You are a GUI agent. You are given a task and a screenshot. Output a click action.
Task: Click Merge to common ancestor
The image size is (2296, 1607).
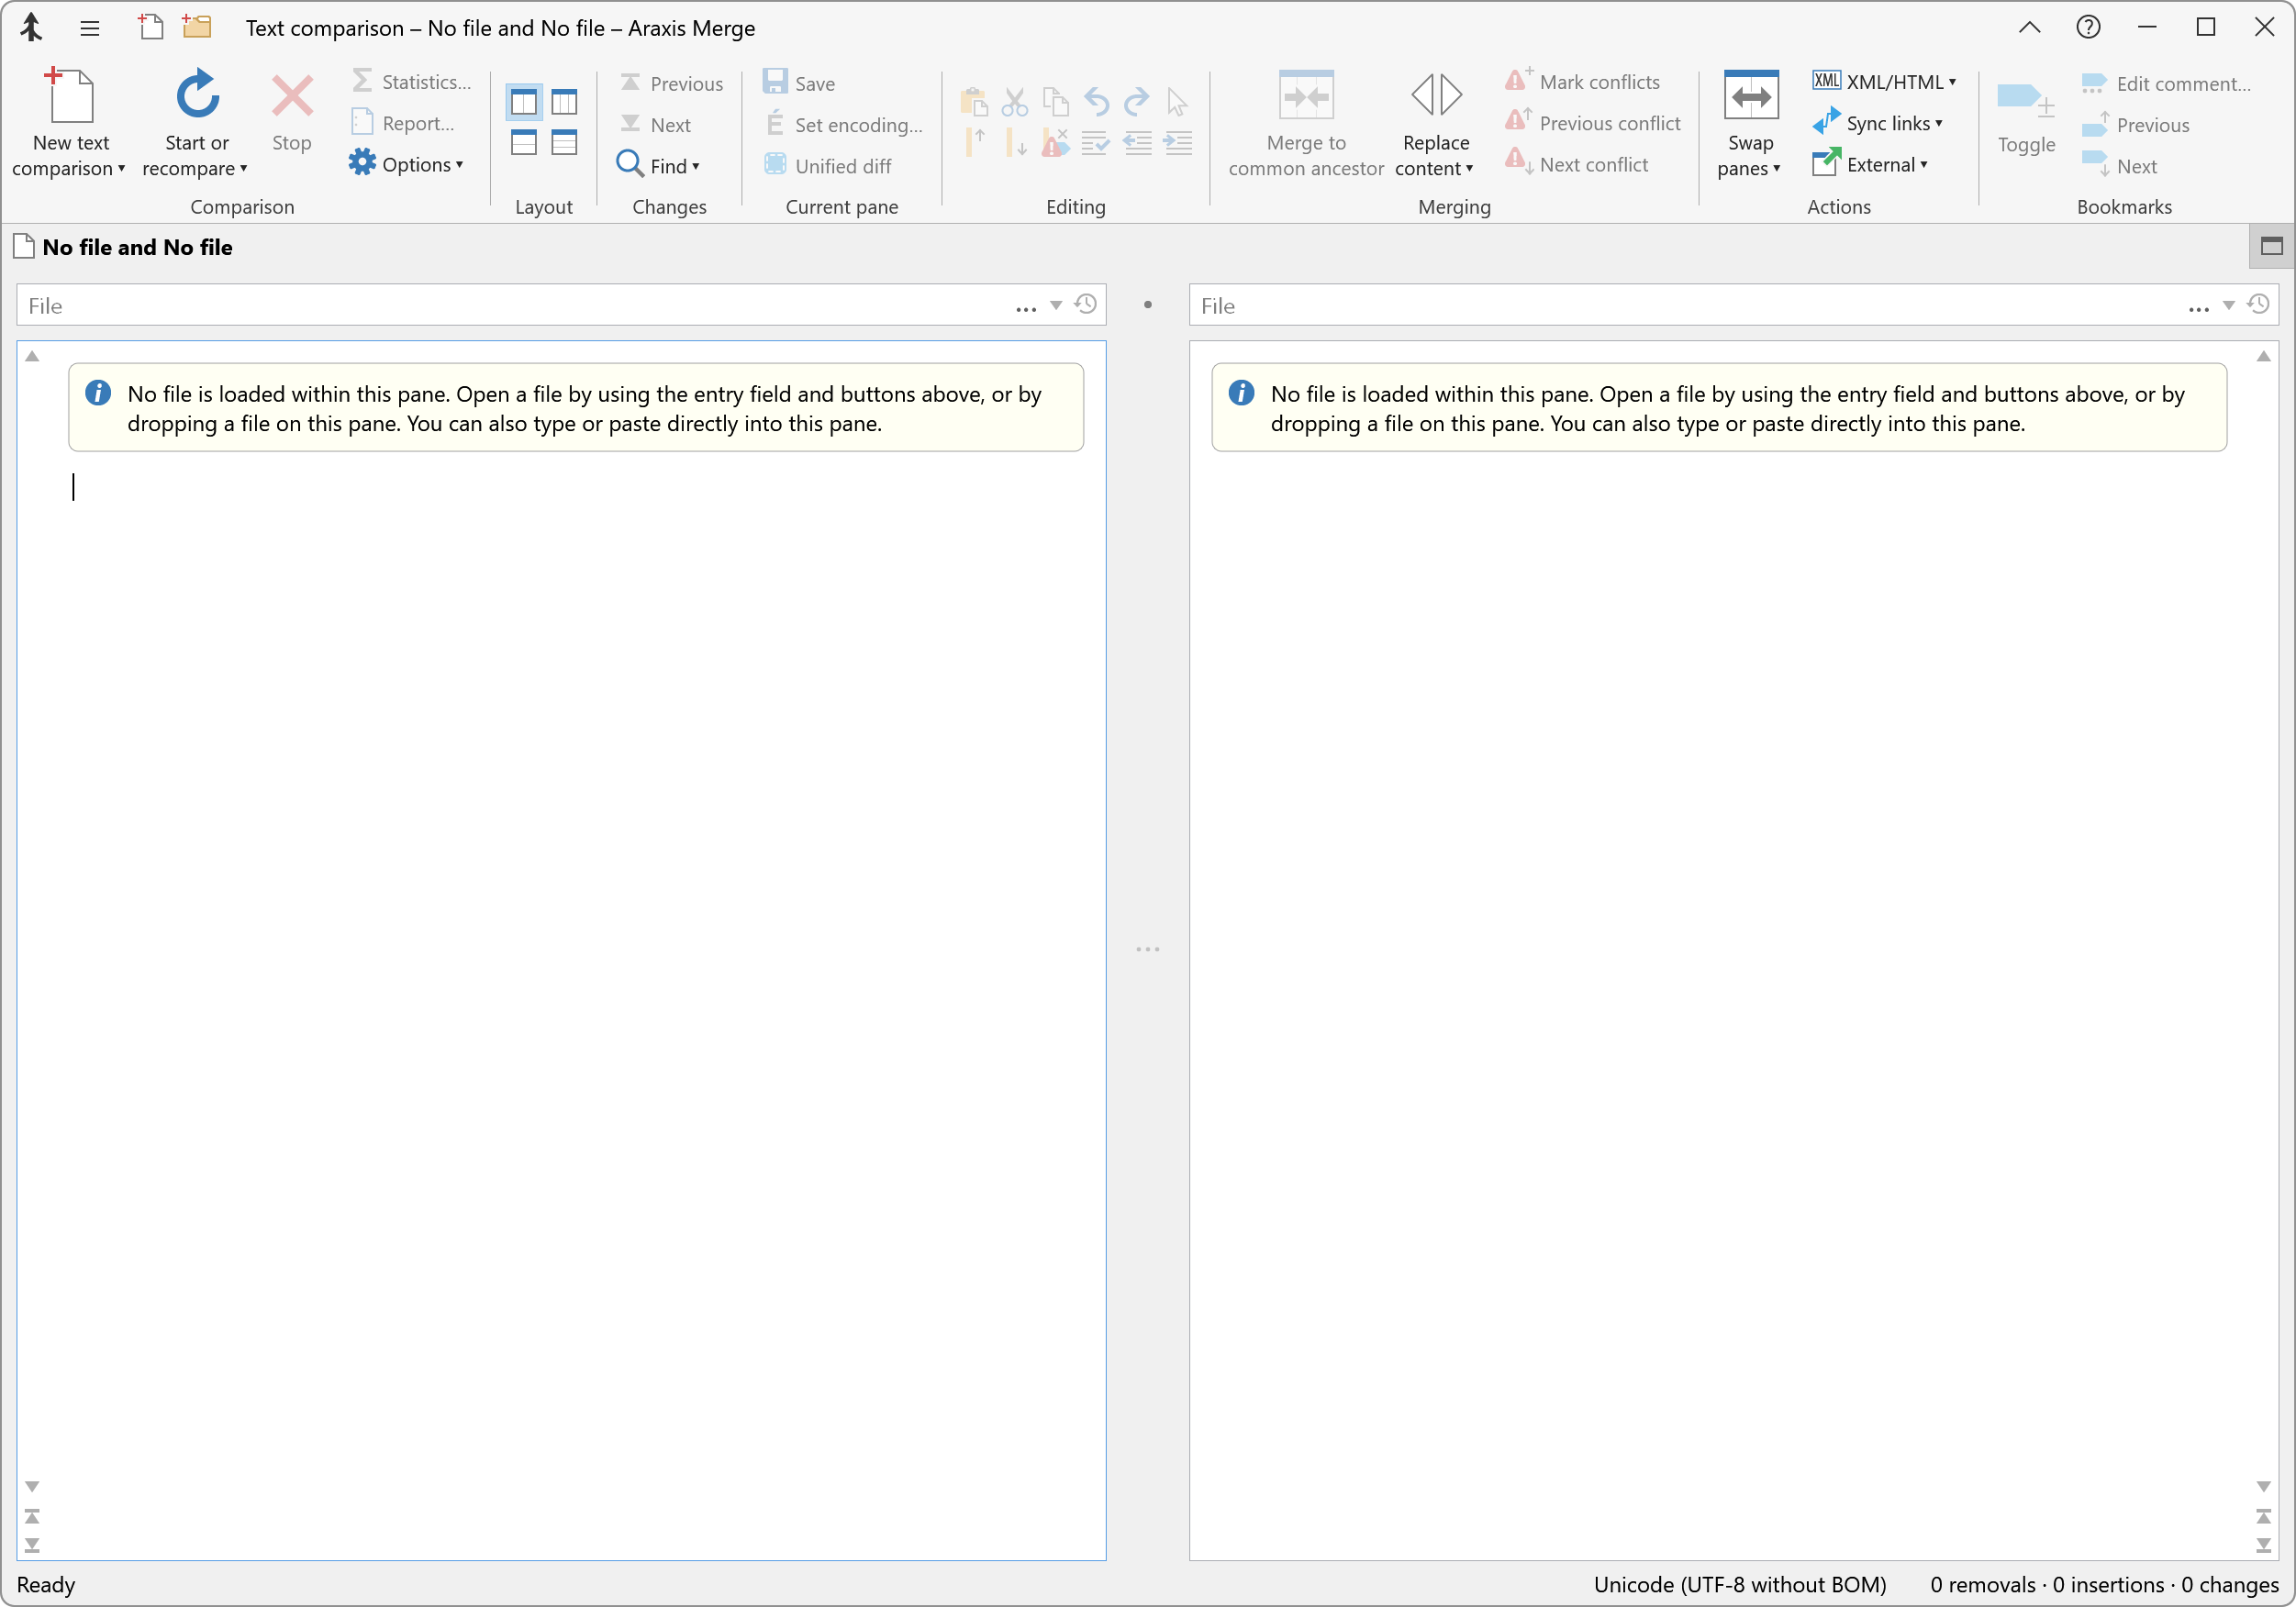(1305, 122)
